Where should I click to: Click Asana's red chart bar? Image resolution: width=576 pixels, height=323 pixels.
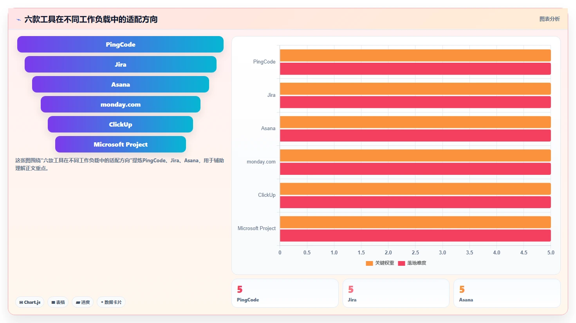(415, 135)
